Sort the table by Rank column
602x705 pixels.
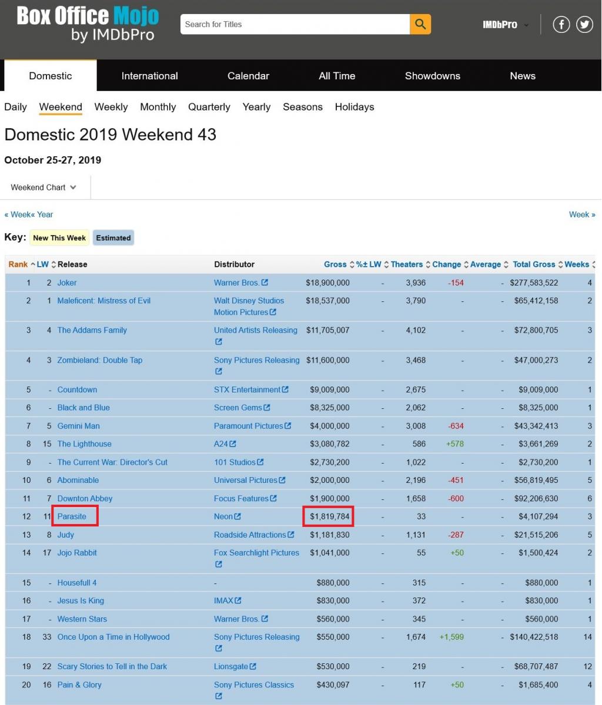tap(22, 264)
